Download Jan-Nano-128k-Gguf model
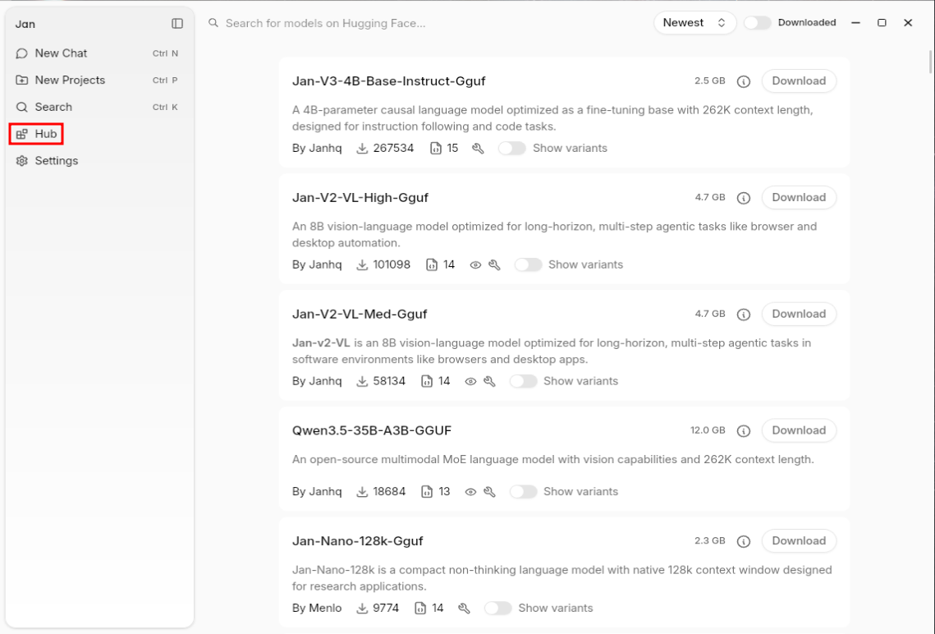Viewport: 935px width, 634px height. [x=799, y=541]
